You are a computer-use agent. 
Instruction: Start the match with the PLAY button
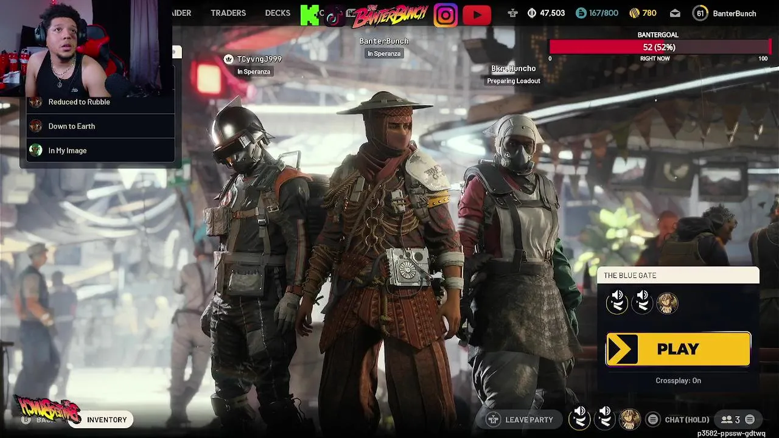click(678, 349)
